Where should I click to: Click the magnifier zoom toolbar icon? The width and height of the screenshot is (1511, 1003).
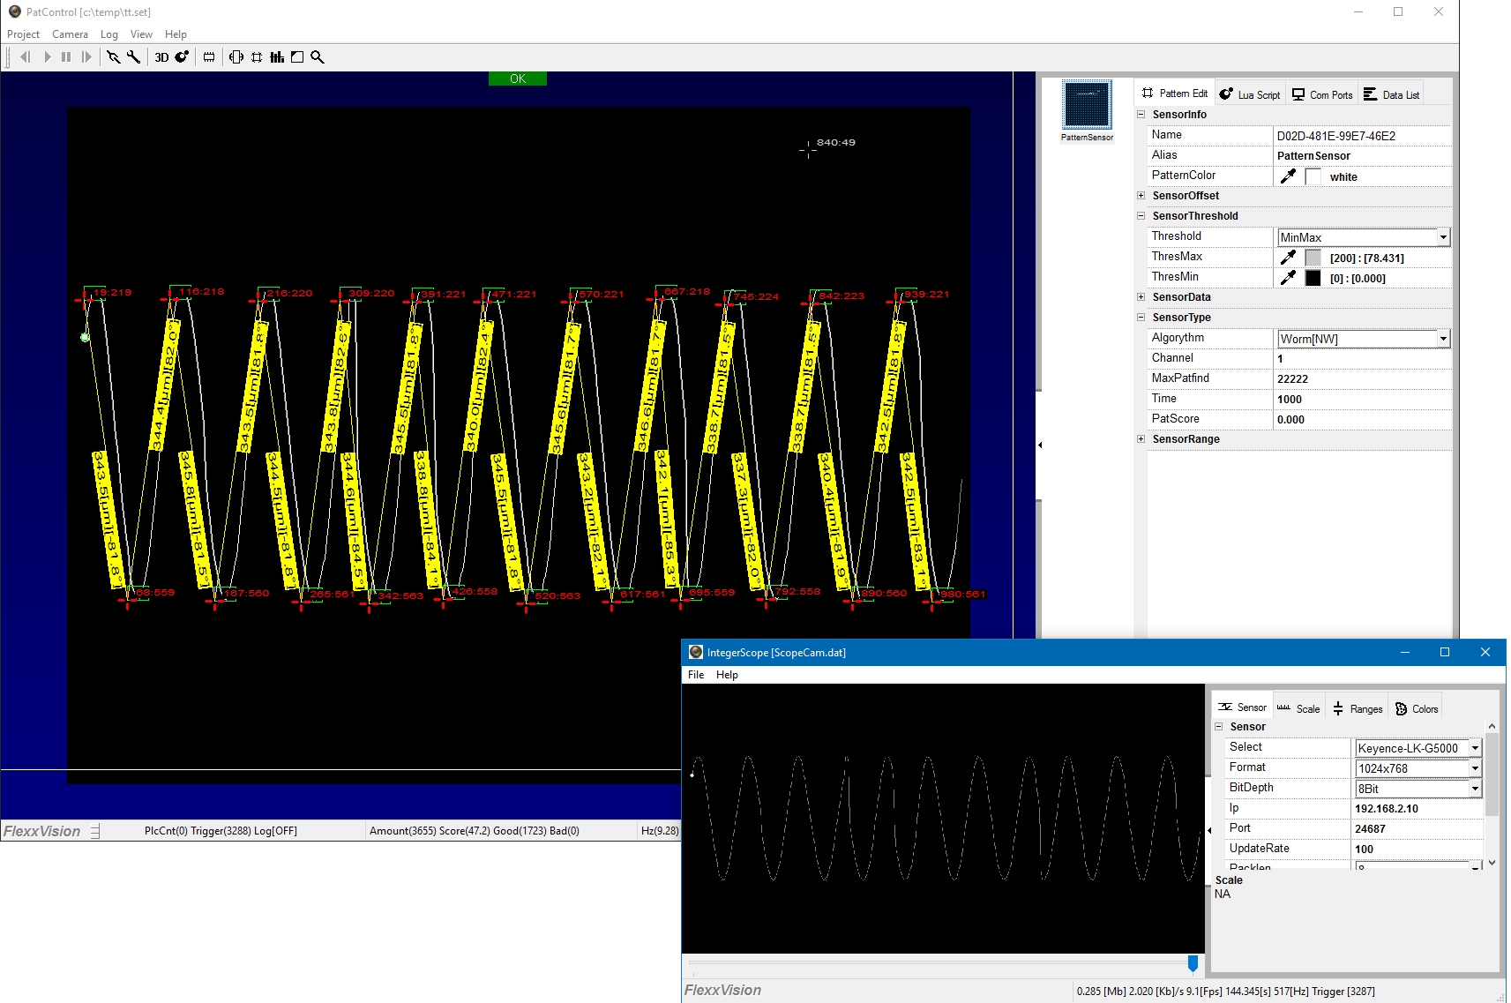[318, 57]
